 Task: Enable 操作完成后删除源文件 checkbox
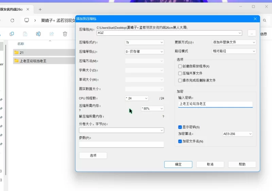(x=180, y=80)
